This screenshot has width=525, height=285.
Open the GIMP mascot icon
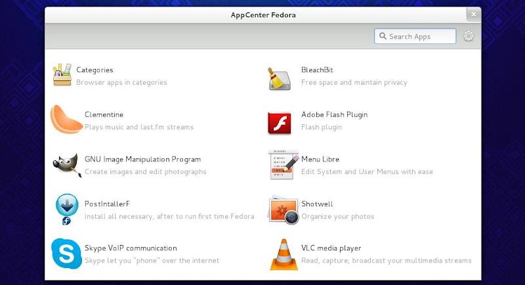[x=67, y=165]
